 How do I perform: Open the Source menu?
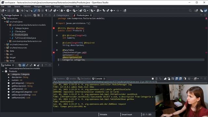(x=17, y=6)
